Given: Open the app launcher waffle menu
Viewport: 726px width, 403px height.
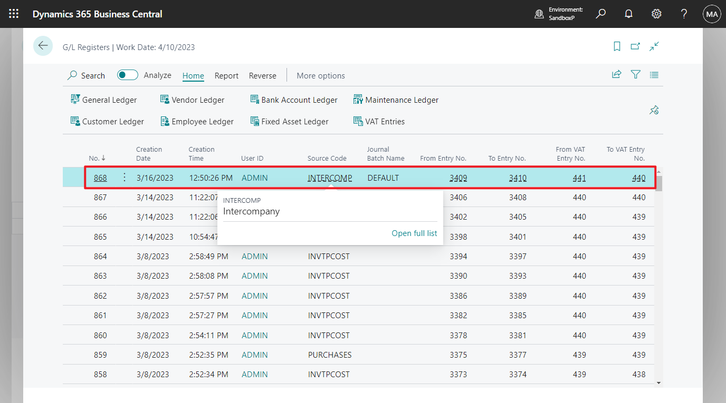Looking at the screenshot, I should [14, 14].
